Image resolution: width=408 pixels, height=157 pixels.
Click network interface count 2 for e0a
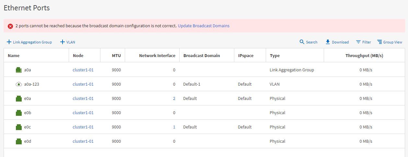coord(174,98)
